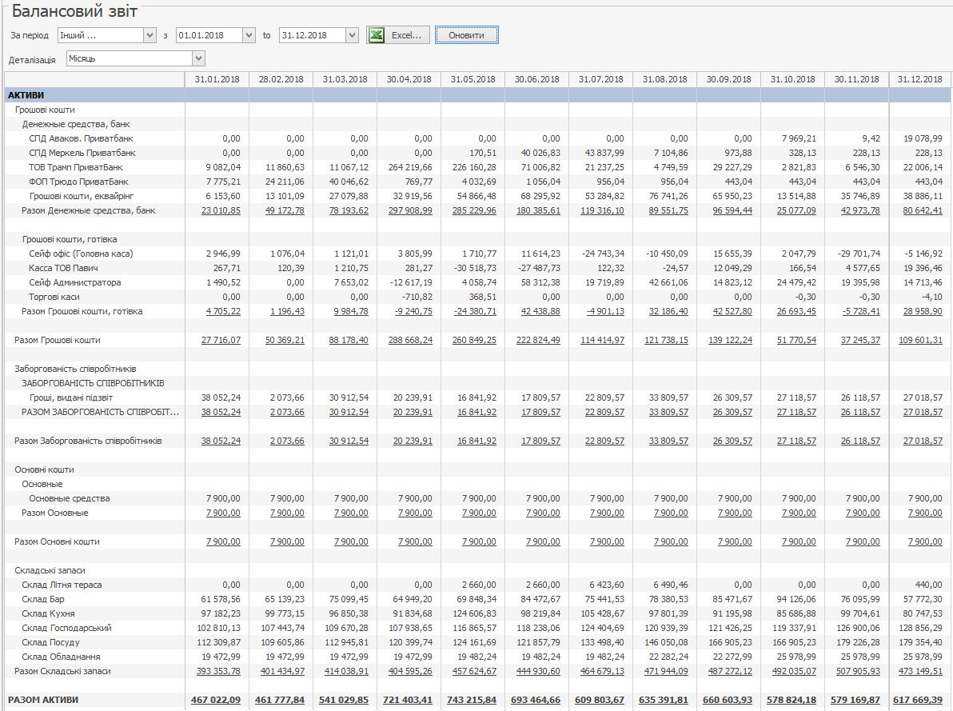Select the 30.06.2018 column header
Viewport: 953px width, 711px height.
(536, 79)
